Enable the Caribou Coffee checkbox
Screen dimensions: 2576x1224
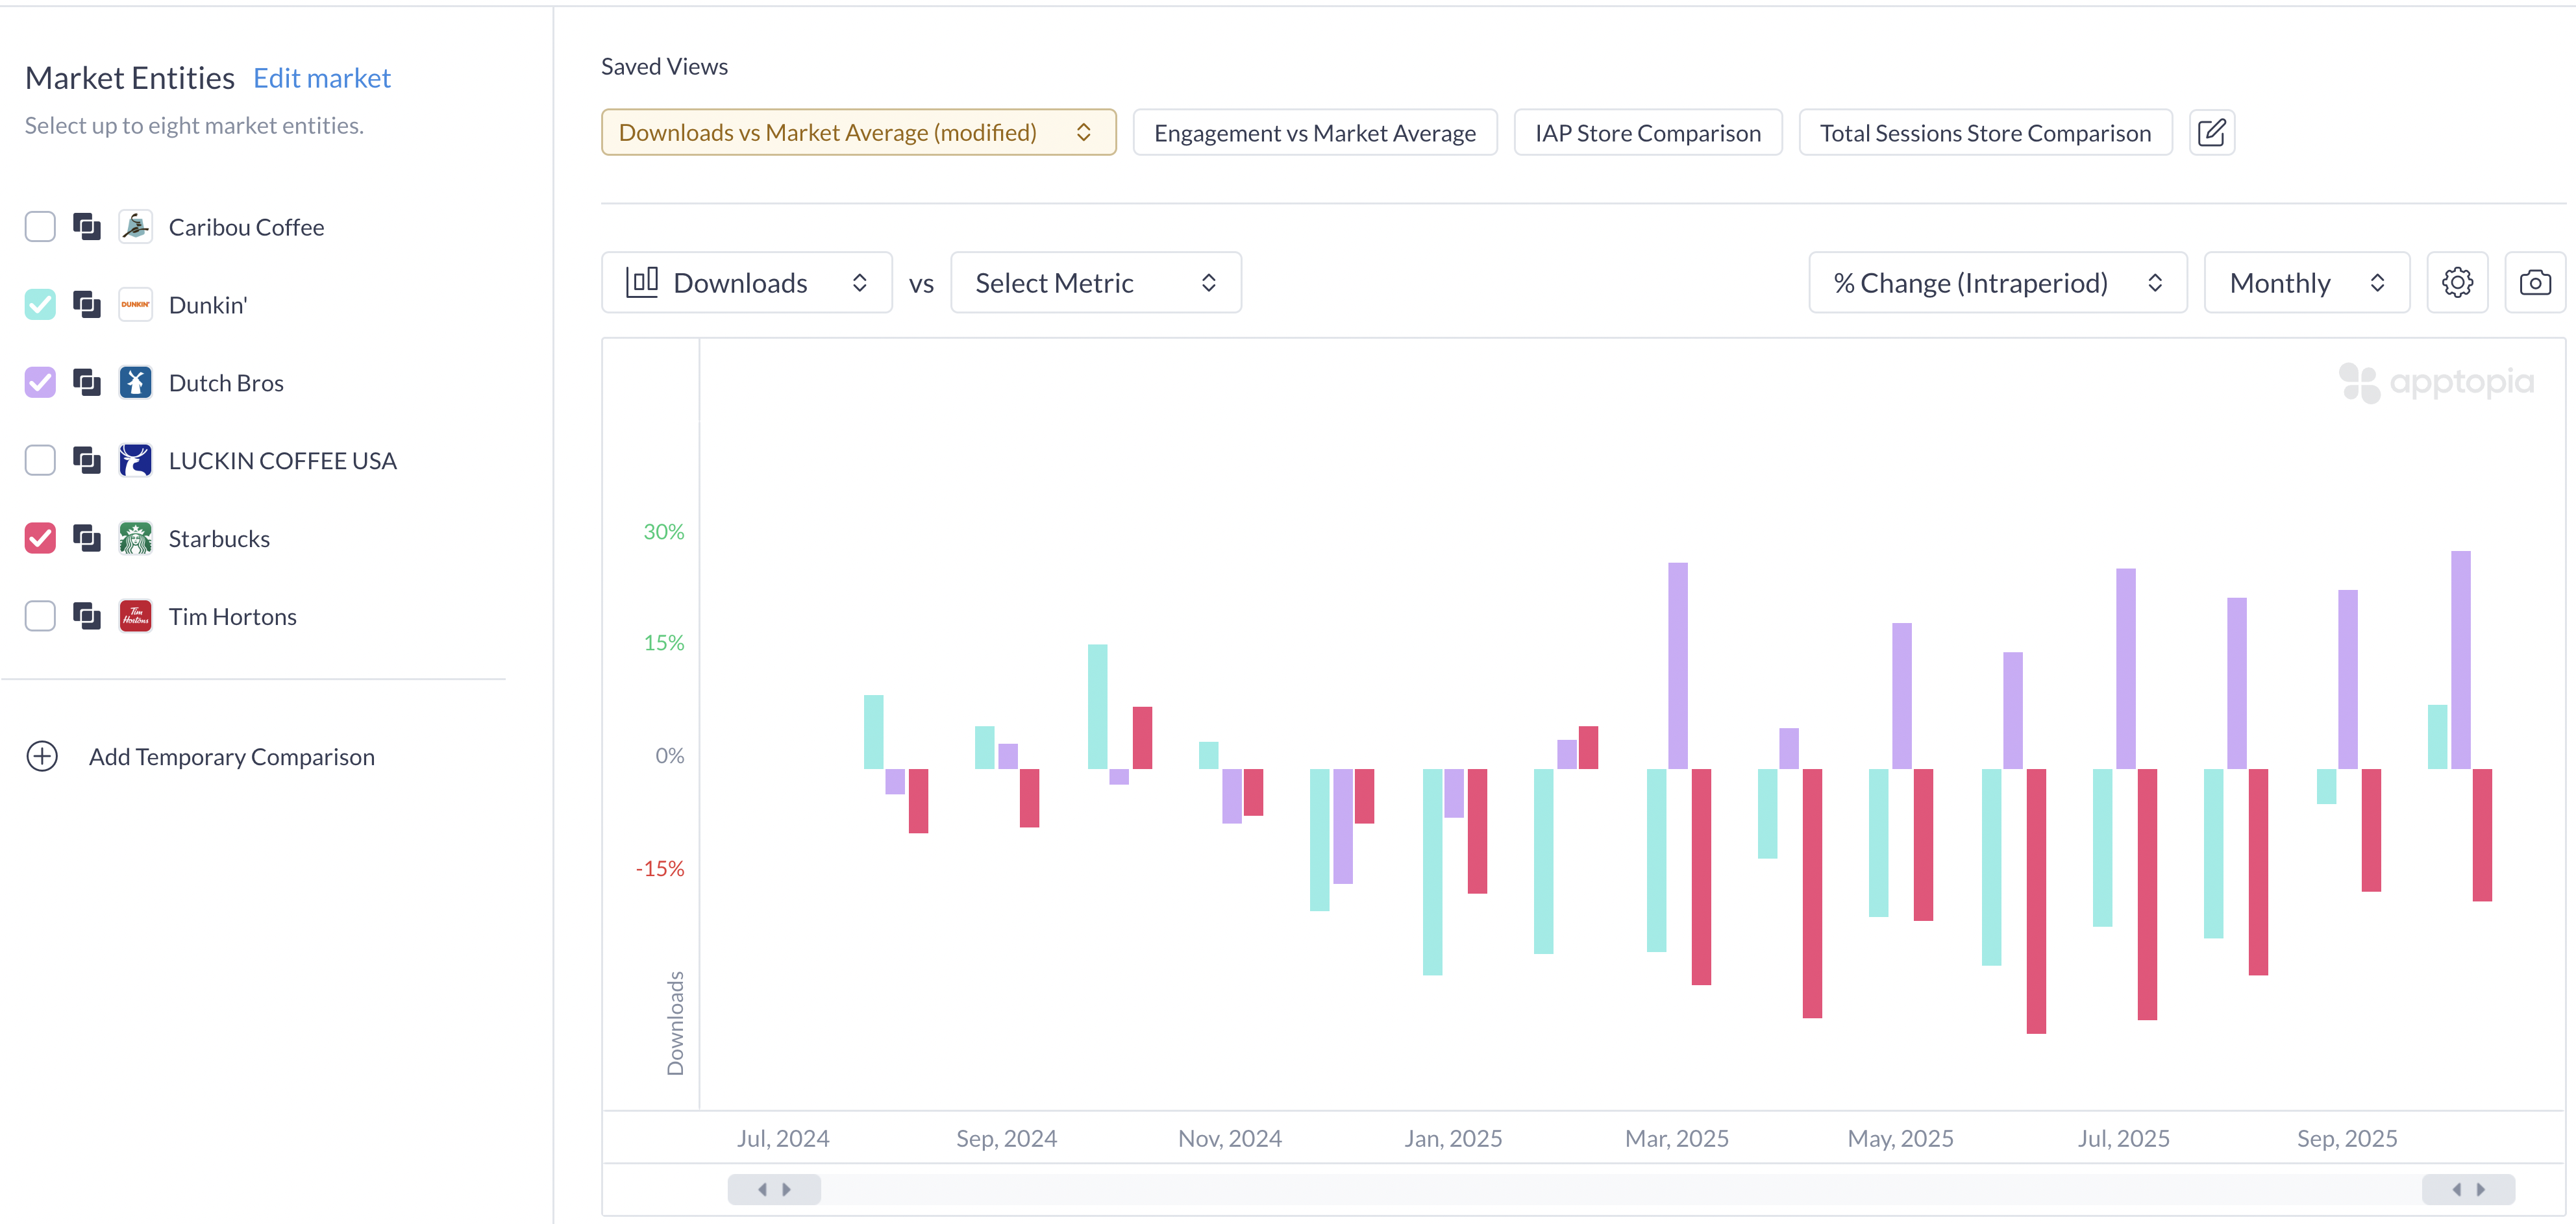(40, 227)
